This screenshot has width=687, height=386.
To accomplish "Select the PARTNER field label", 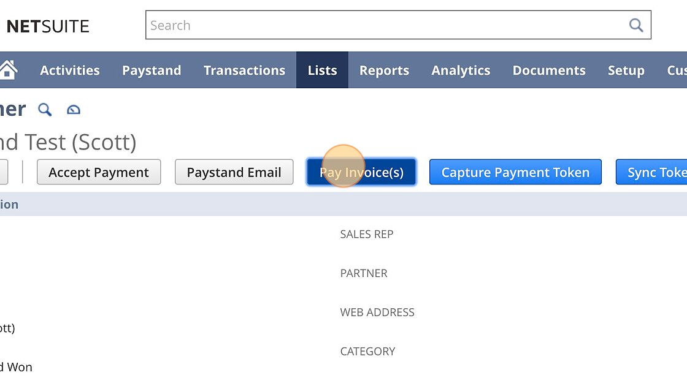I will tap(364, 273).
